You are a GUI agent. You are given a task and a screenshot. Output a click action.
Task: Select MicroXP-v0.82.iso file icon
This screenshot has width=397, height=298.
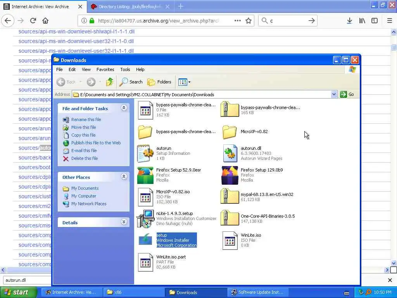pyautogui.click(x=145, y=197)
